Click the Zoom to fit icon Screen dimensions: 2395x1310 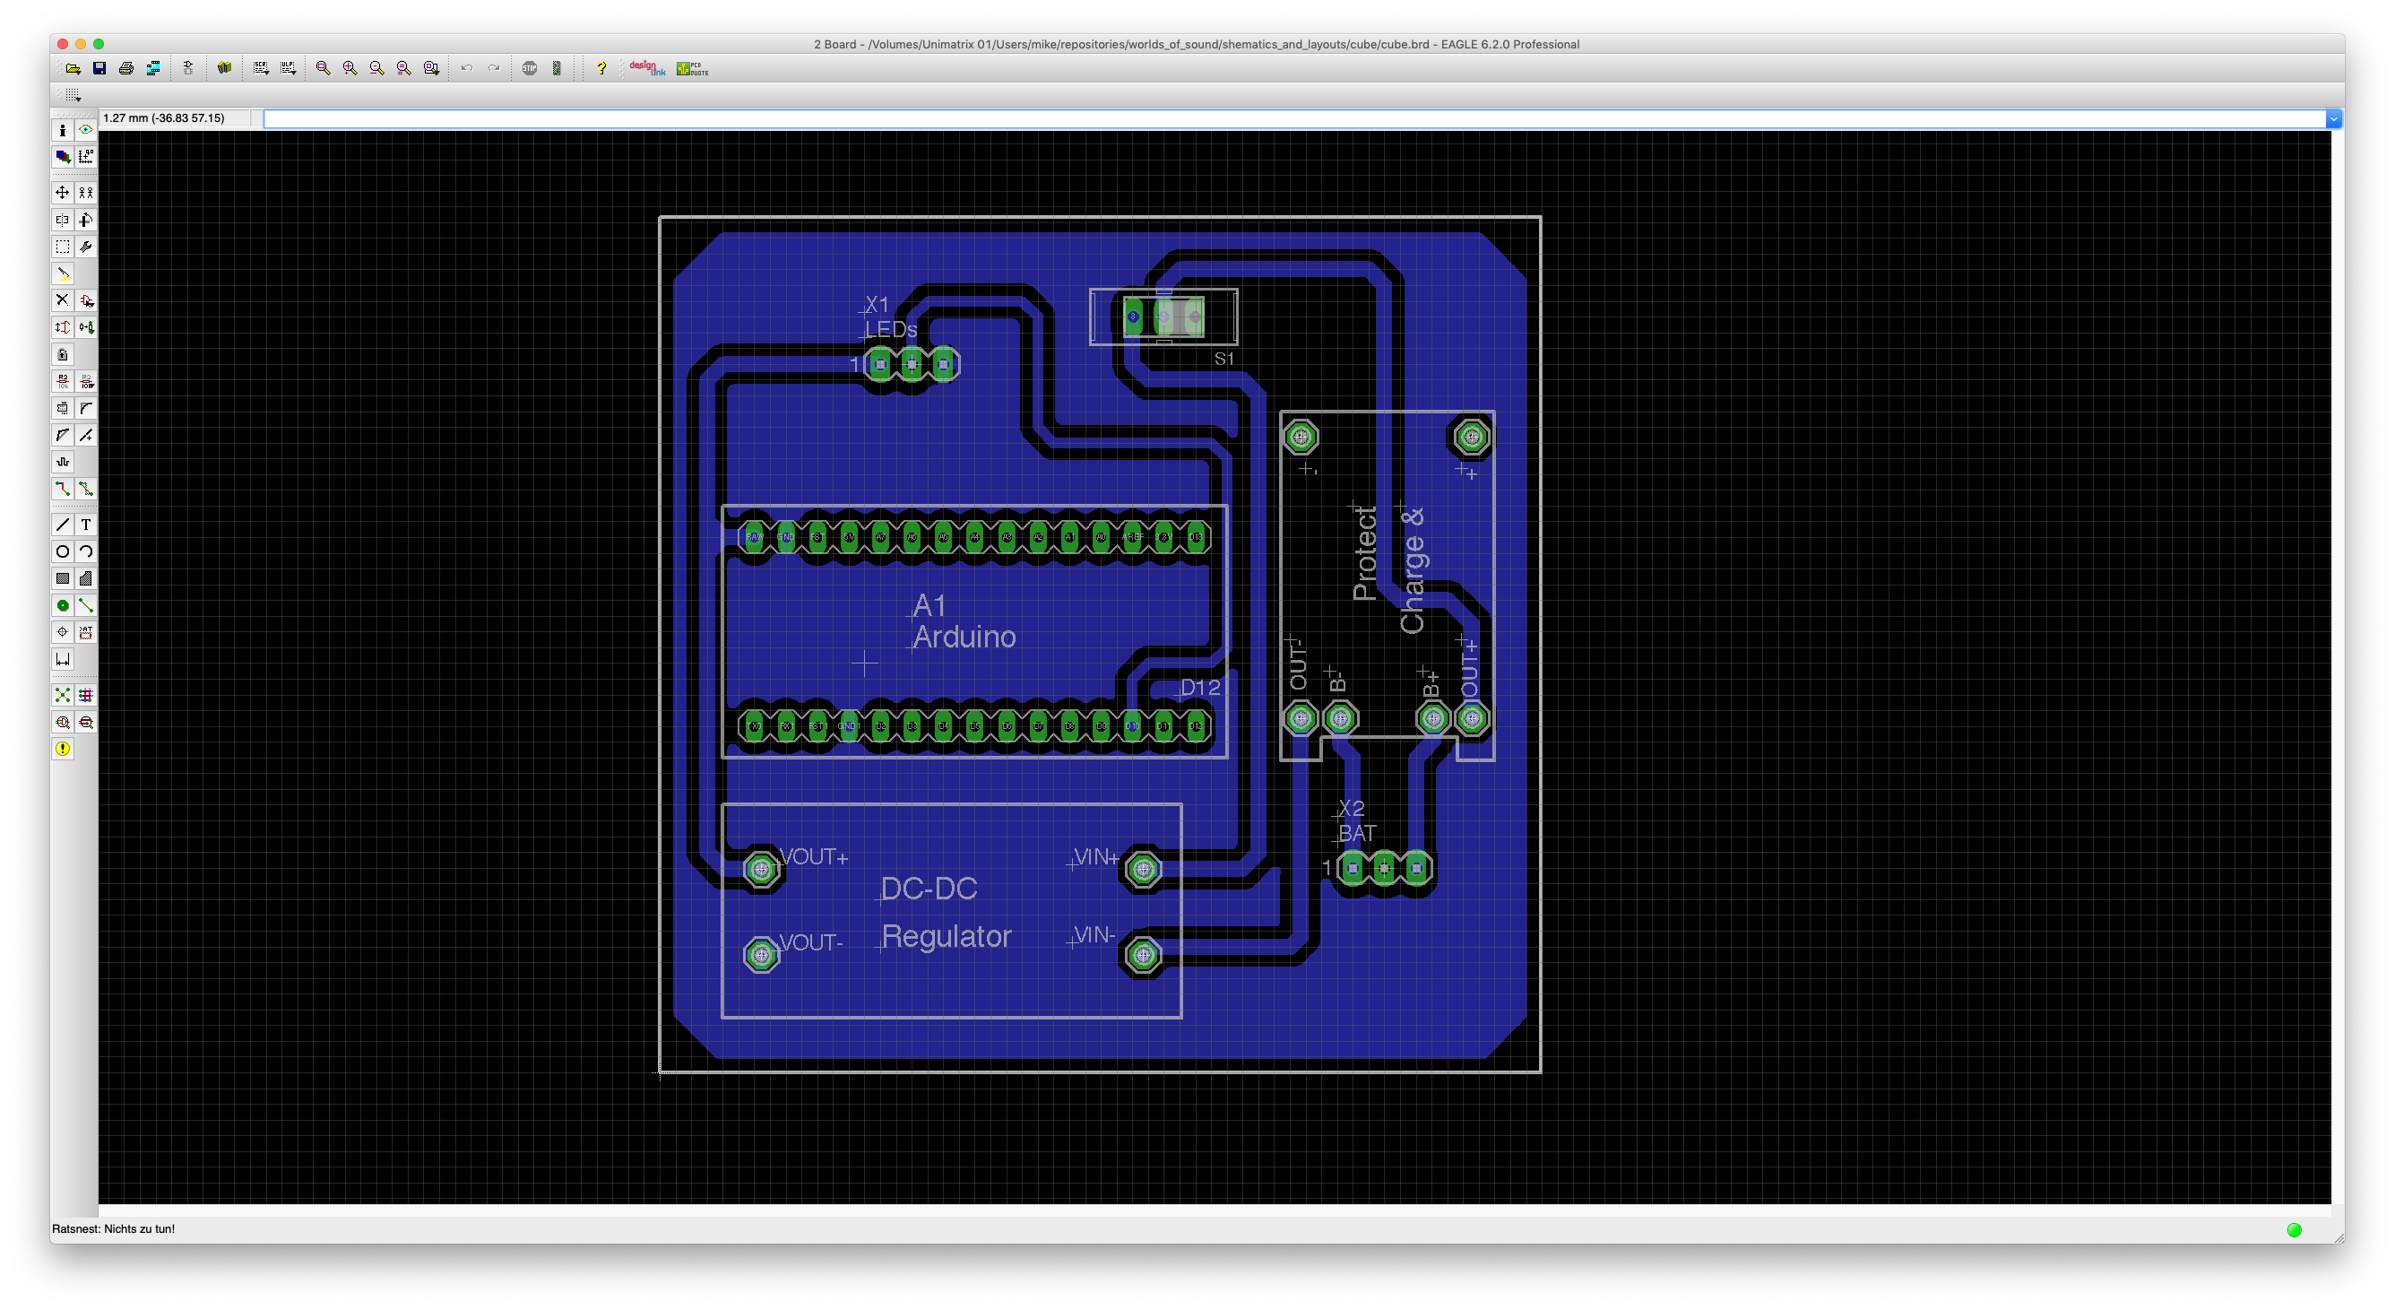coord(323,68)
